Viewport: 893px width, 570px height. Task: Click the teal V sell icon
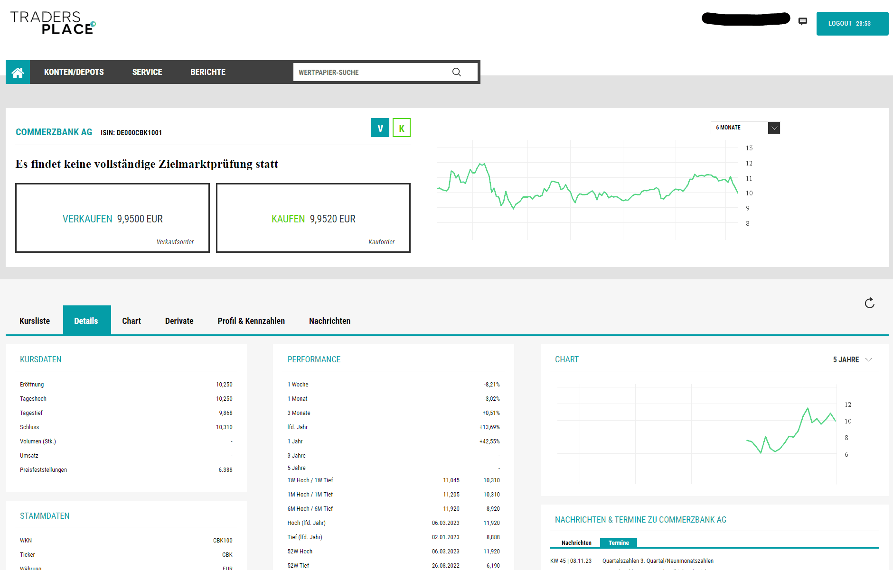tap(380, 128)
